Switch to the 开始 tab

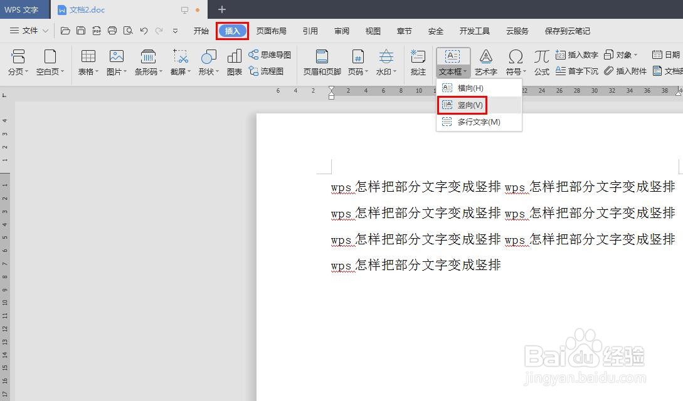tap(201, 31)
